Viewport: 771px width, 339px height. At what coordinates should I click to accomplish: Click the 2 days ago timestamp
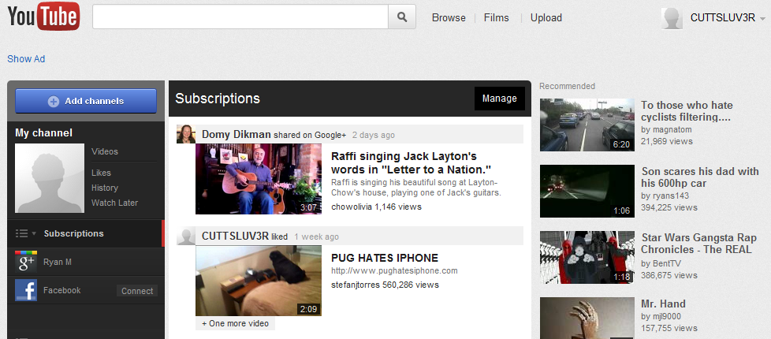(373, 135)
